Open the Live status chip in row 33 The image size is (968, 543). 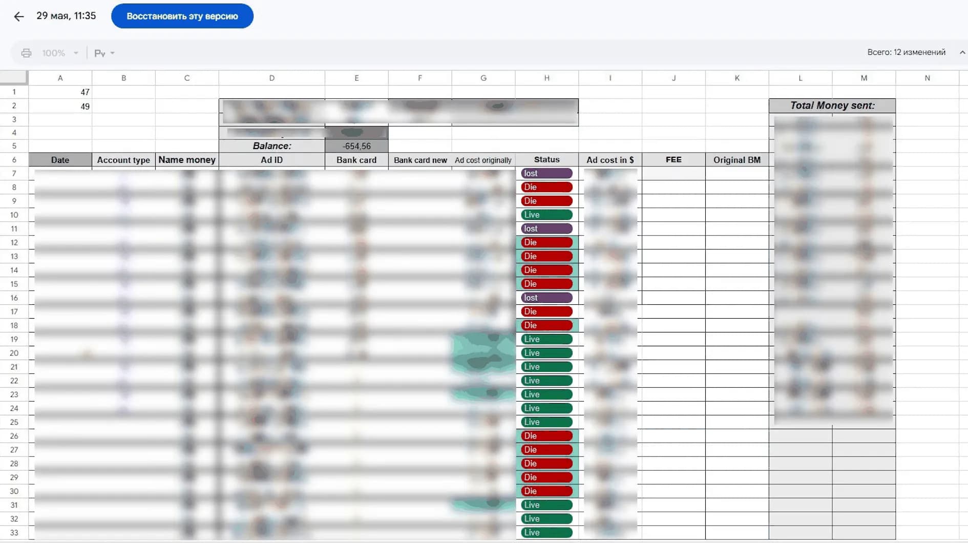pyautogui.click(x=546, y=533)
